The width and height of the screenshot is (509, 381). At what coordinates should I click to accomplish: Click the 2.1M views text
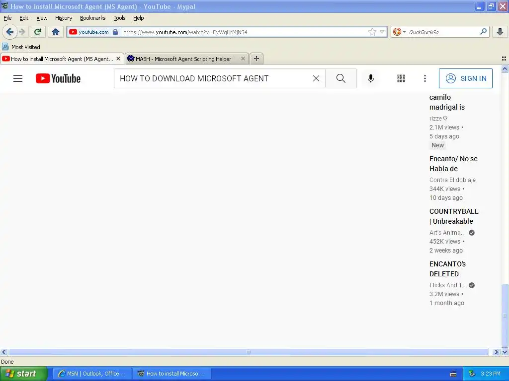(444, 127)
